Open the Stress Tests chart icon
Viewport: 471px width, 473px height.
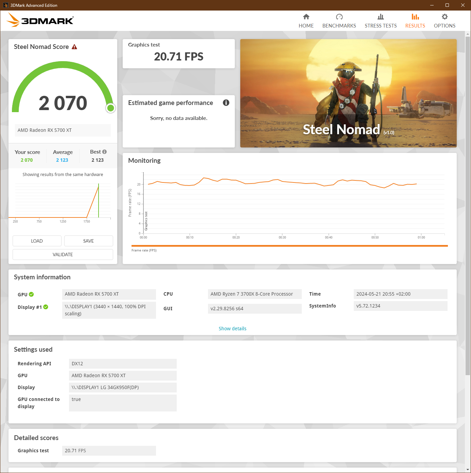pyautogui.click(x=381, y=17)
